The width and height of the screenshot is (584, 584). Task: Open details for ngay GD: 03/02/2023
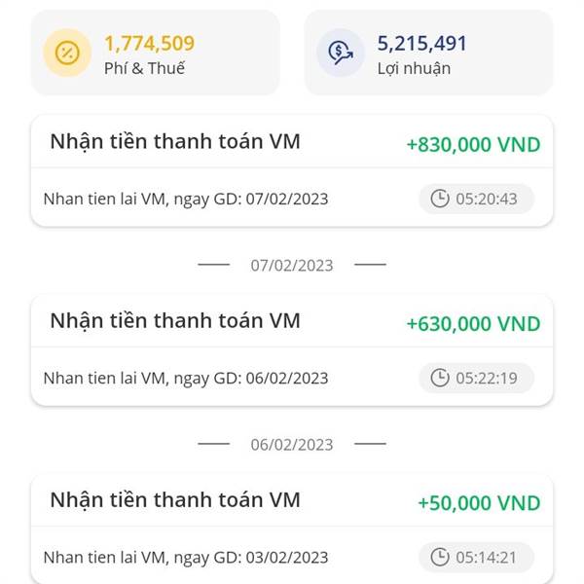tap(186, 558)
